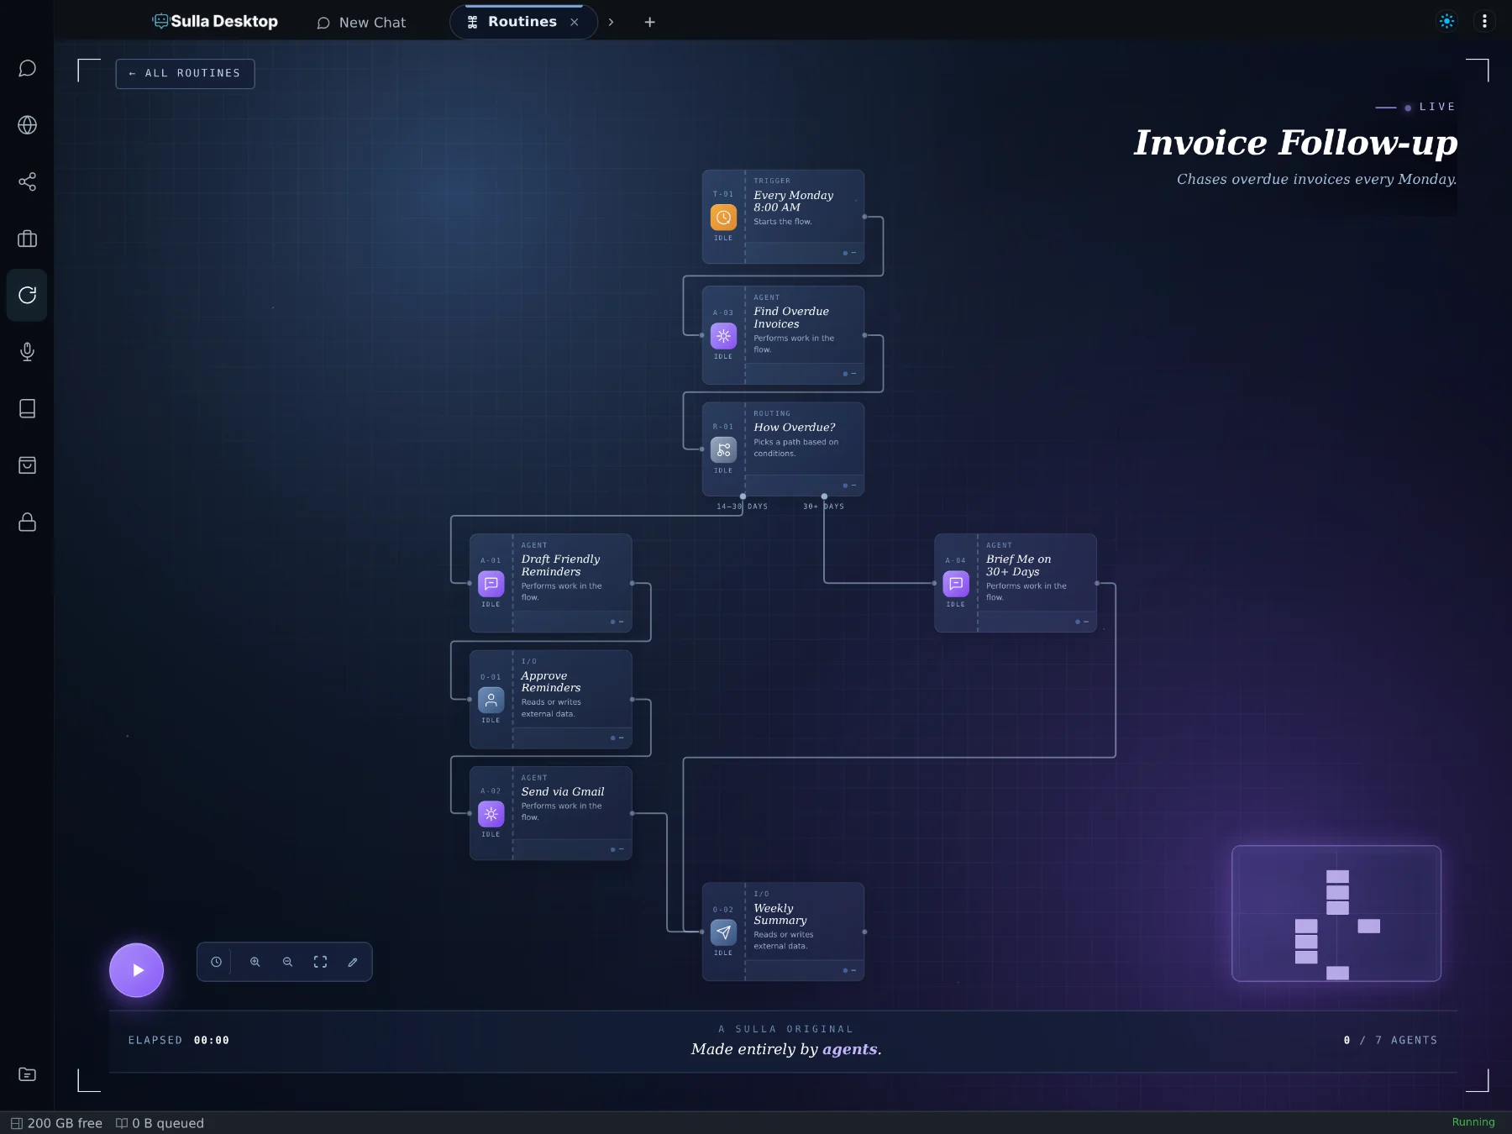Click the share nodes sidebar icon

(27, 181)
